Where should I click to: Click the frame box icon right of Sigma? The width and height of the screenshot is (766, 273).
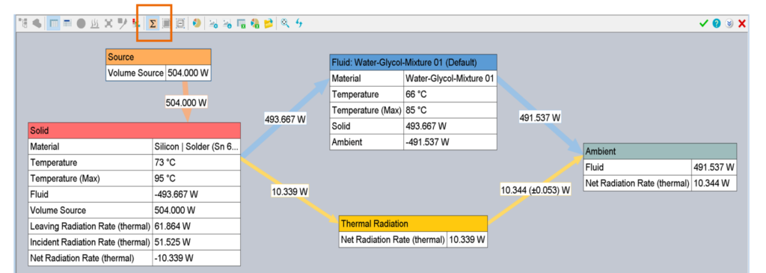click(166, 23)
